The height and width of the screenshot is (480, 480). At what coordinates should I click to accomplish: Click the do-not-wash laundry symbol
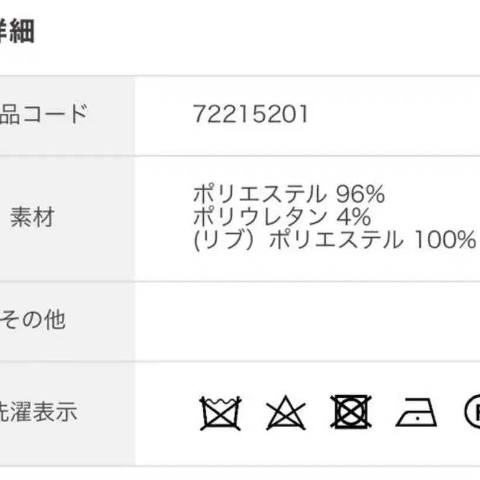[x=220, y=413]
